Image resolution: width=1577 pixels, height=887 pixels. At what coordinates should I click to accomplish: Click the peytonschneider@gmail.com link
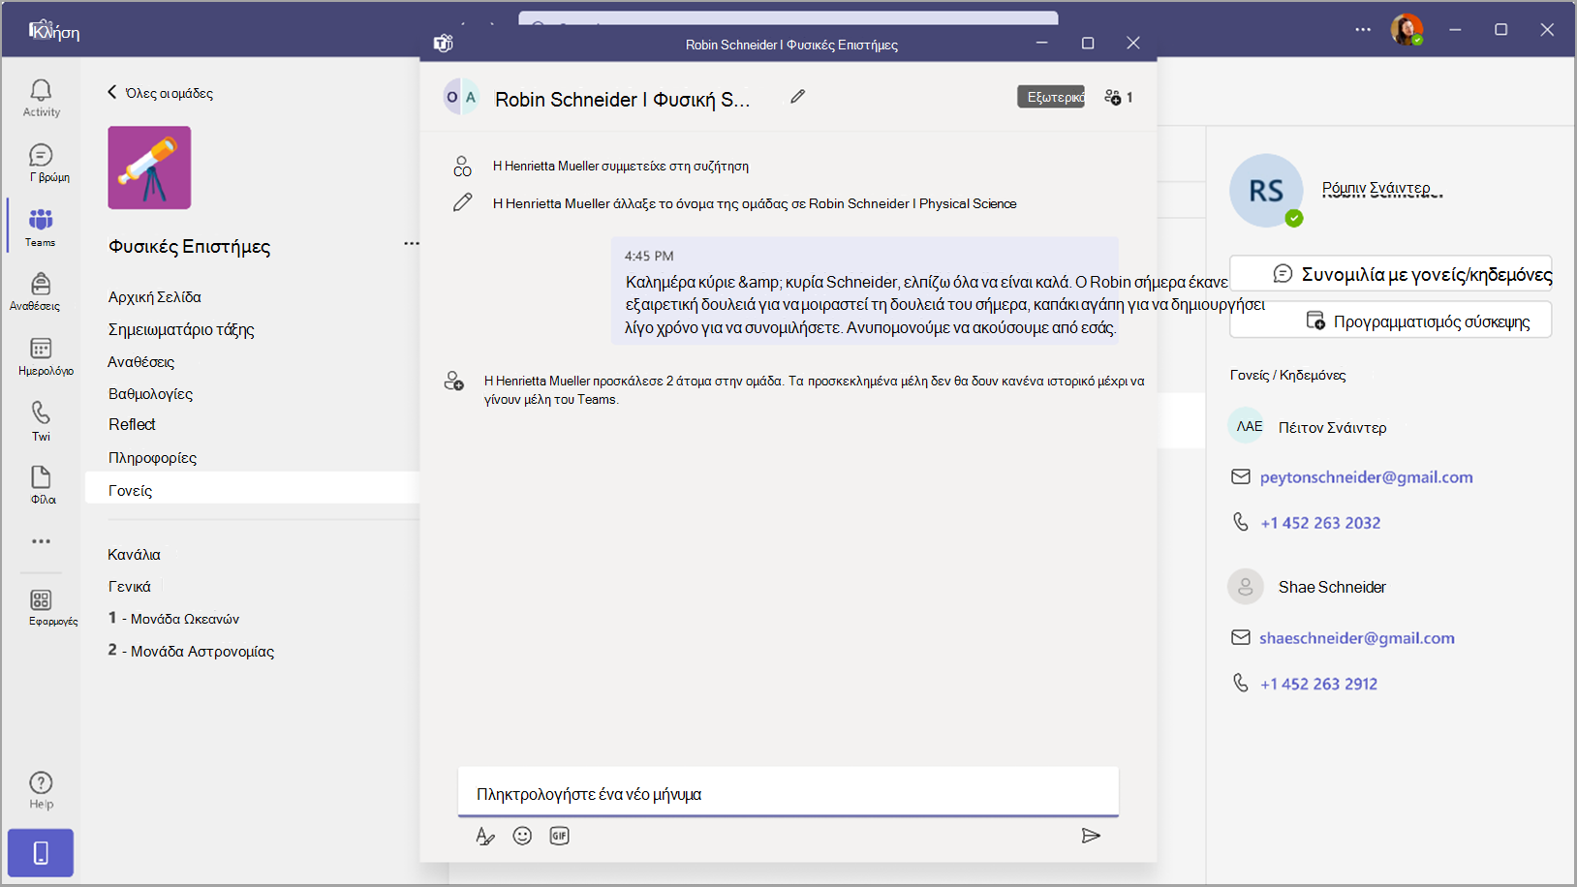click(1366, 476)
